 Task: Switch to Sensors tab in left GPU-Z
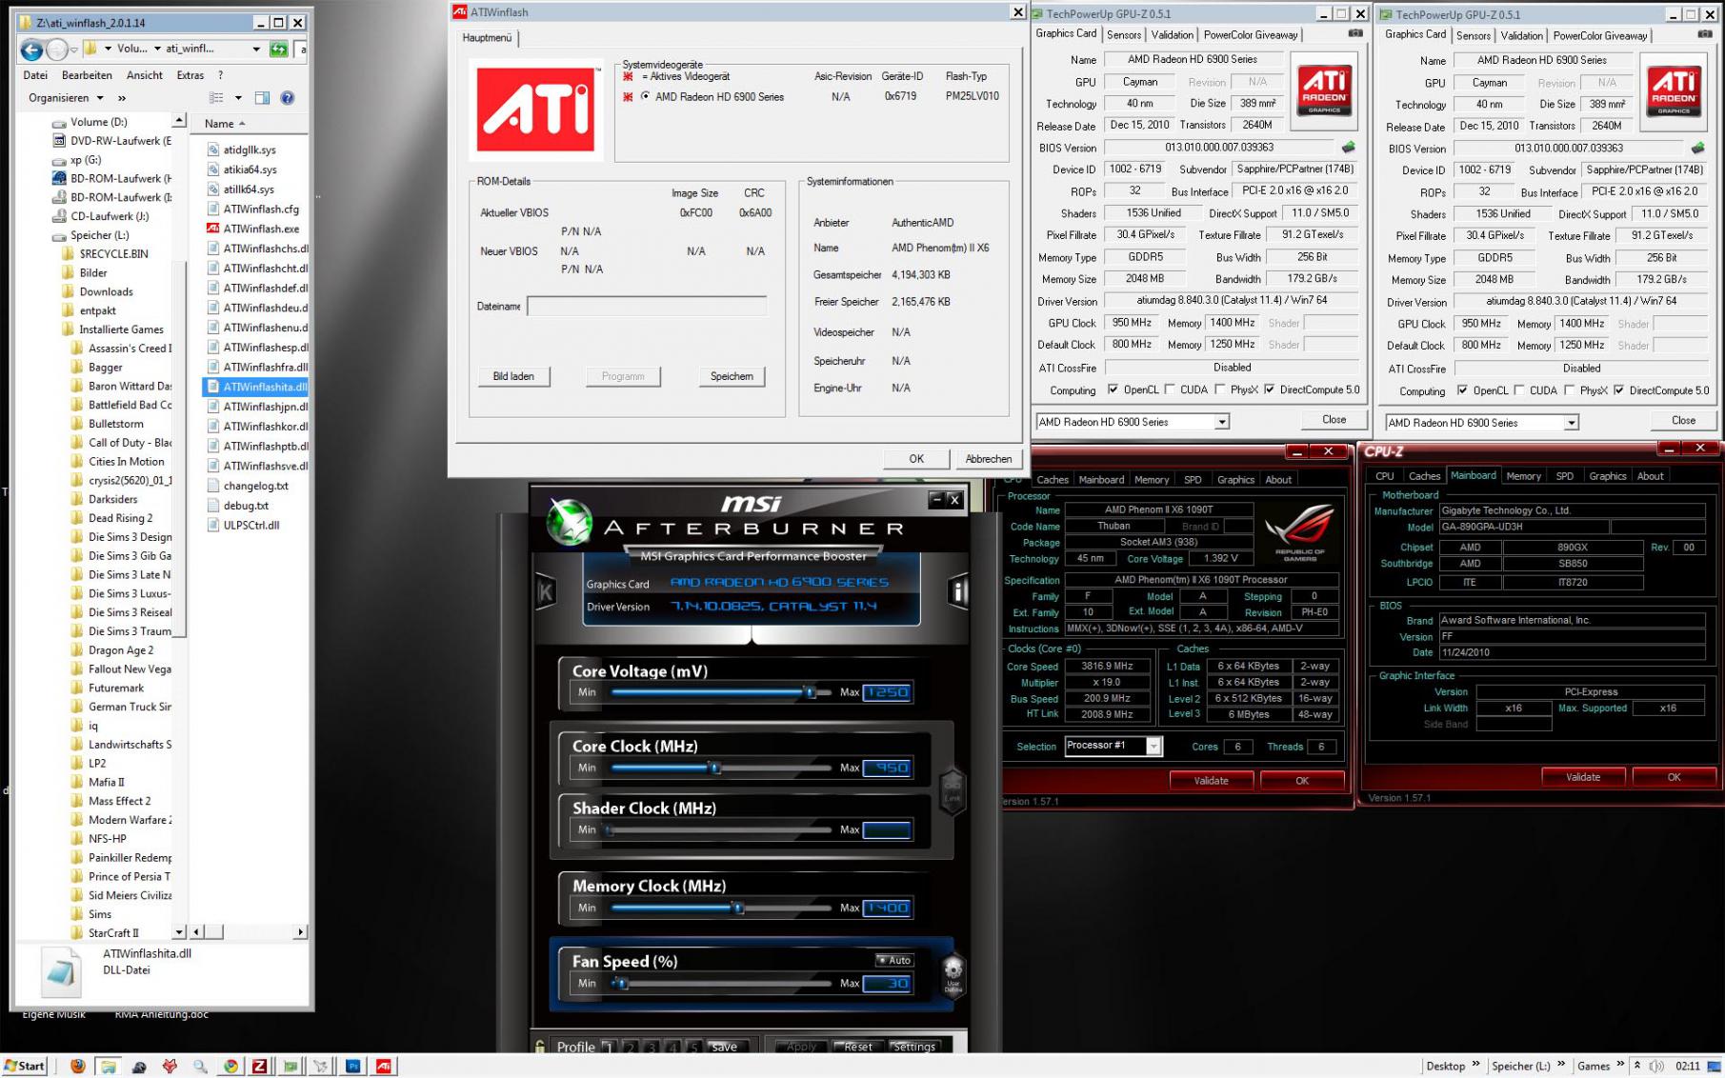point(1124,34)
